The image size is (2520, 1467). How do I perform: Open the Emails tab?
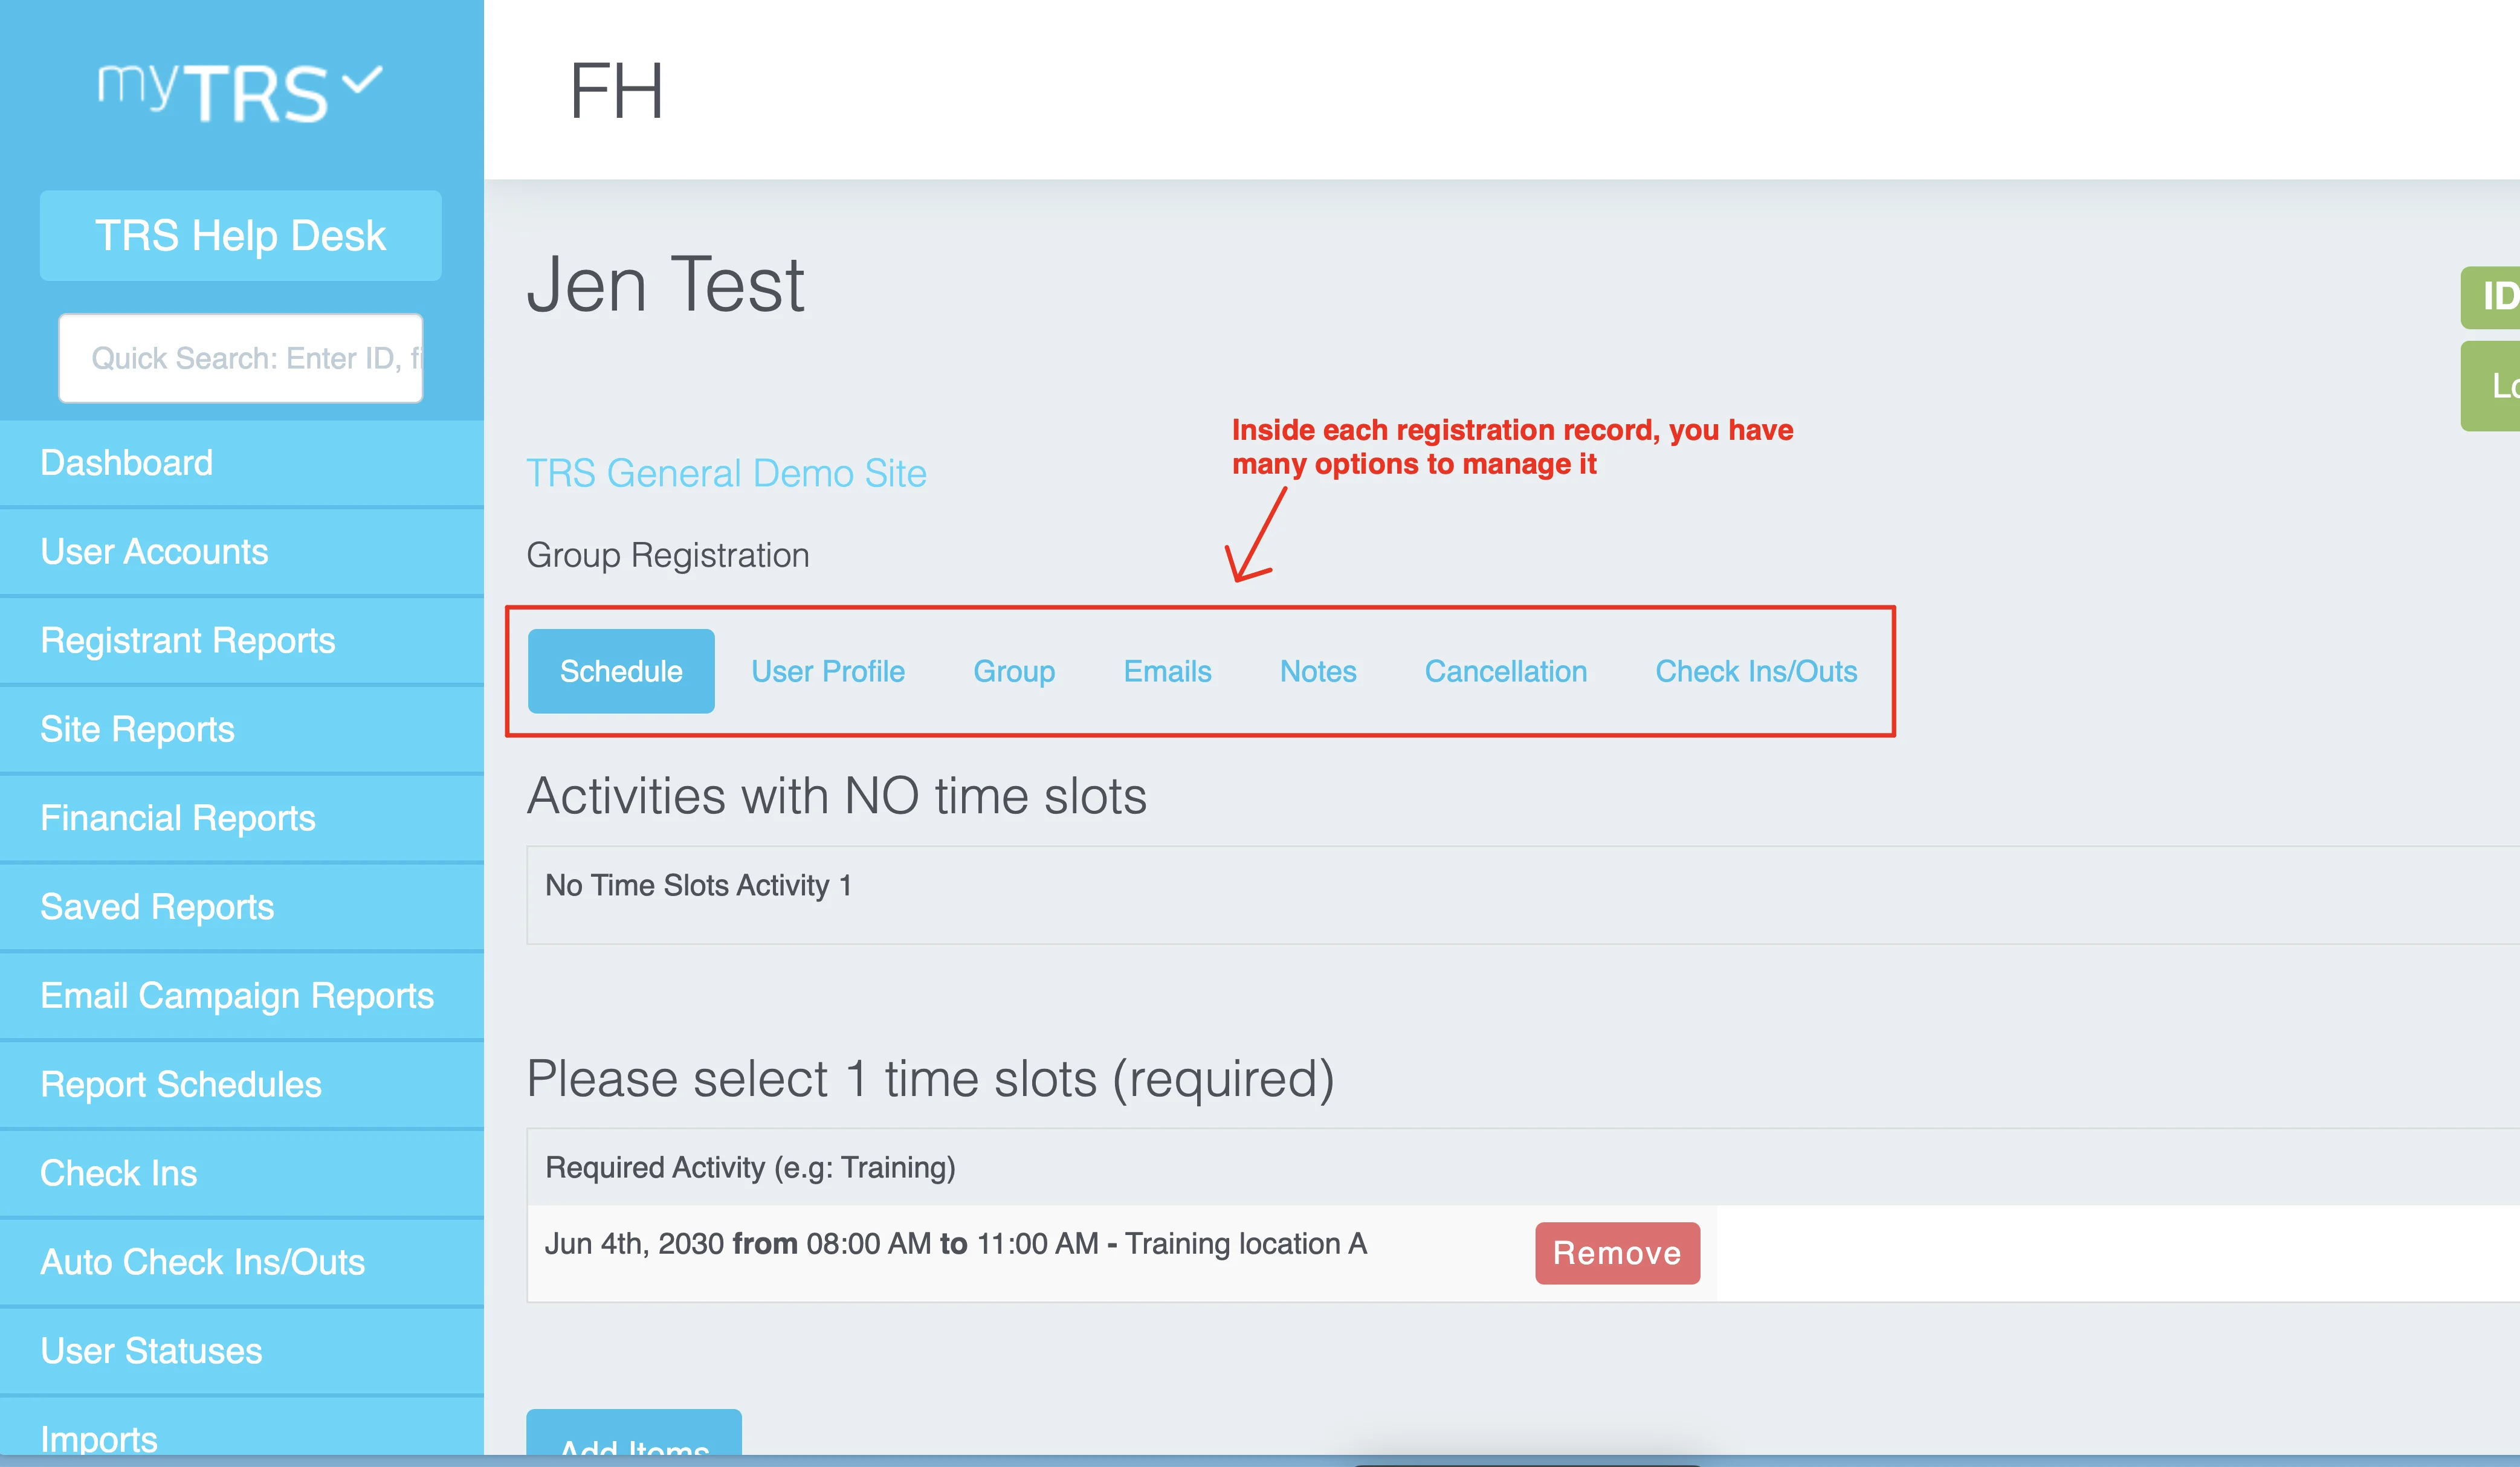[x=1167, y=671]
